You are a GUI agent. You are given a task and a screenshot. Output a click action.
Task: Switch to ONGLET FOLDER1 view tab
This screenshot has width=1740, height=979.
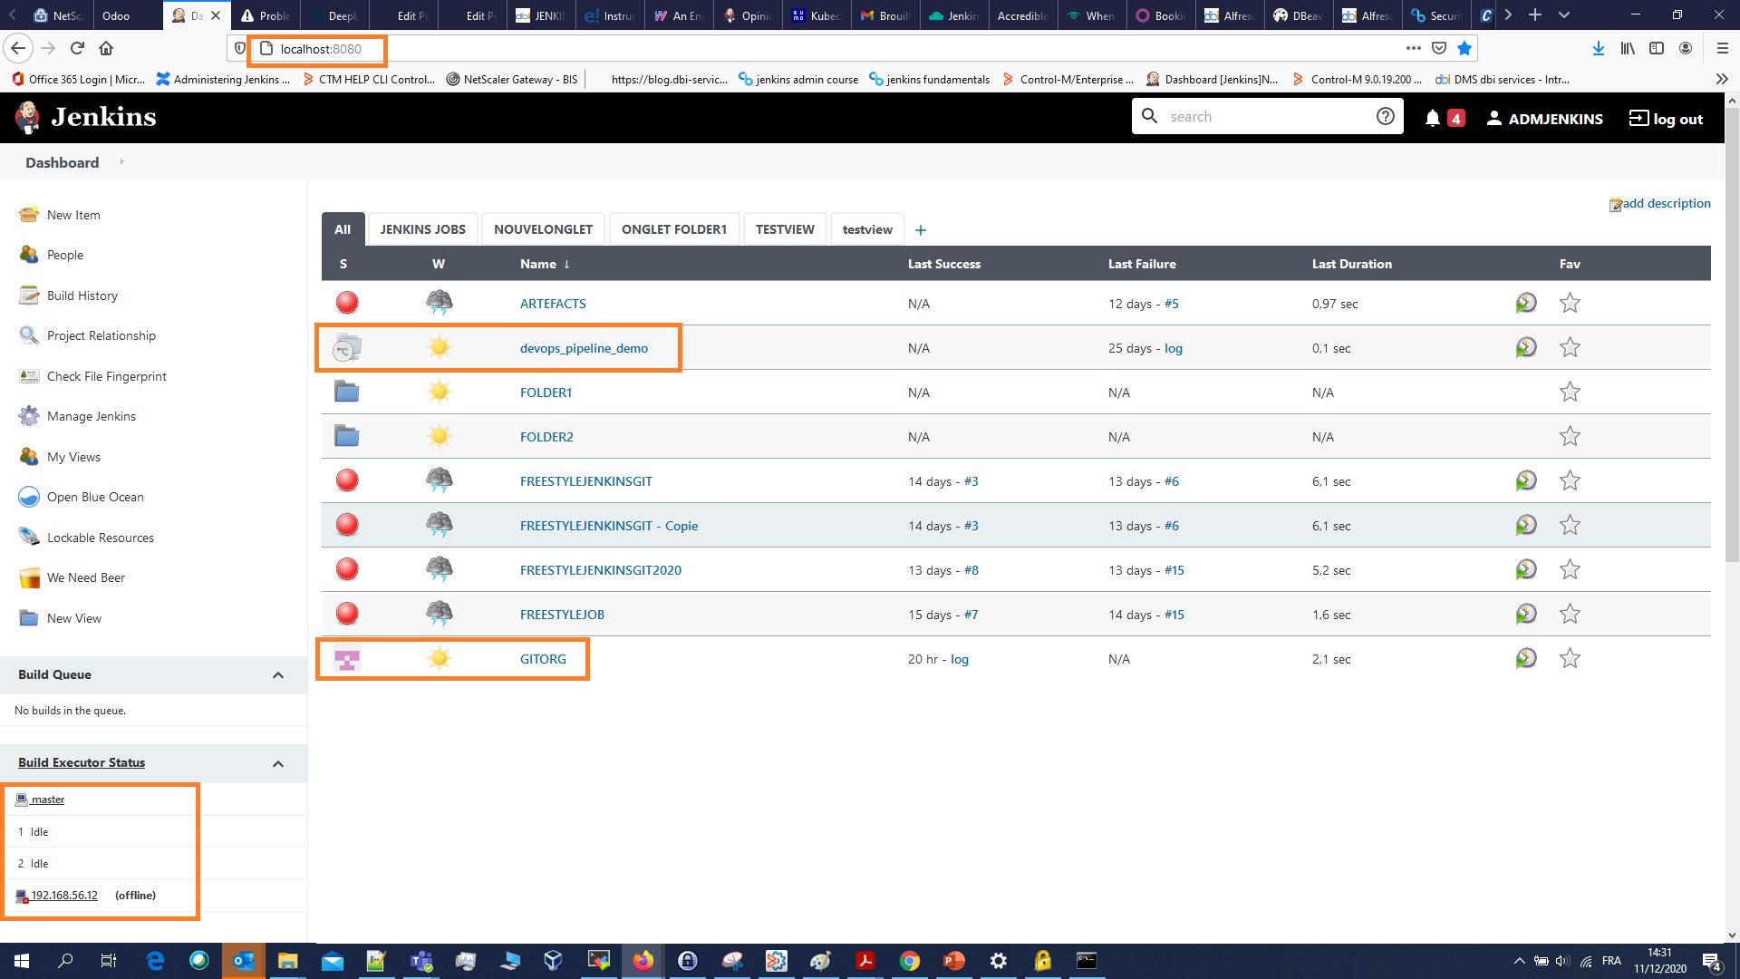click(674, 229)
